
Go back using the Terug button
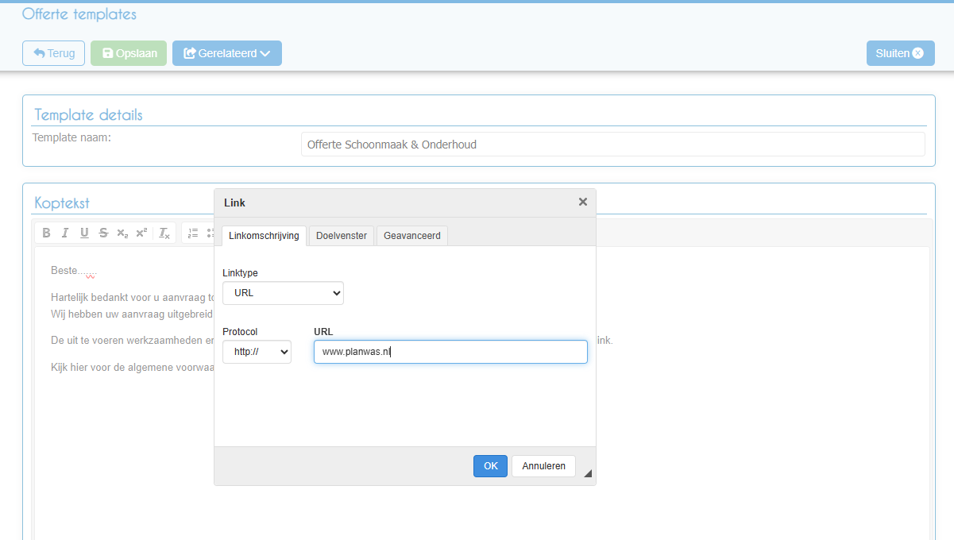(x=53, y=53)
